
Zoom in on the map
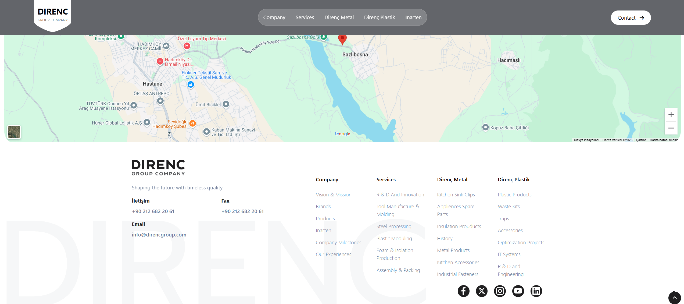coord(671,115)
